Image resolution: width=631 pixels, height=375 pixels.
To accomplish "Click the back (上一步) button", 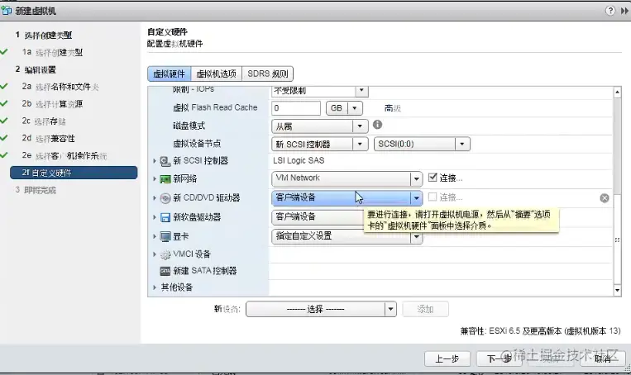I will point(447,358).
